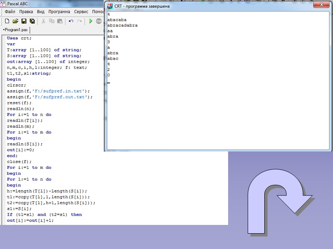Open the Вид menu
Image resolution: width=333 pixels, height=249 pixels.
40,12
